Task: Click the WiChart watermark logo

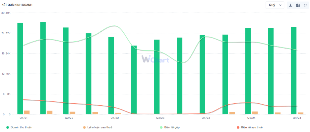Action: 155,60
